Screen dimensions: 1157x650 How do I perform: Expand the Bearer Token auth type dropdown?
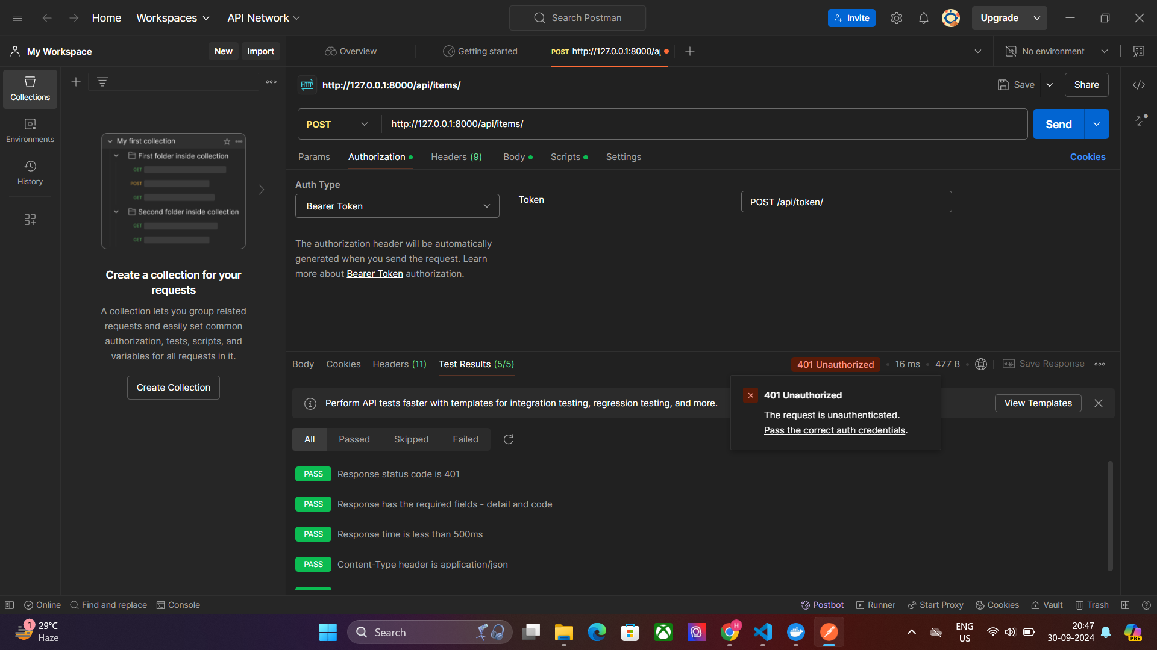pyautogui.click(x=397, y=206)
